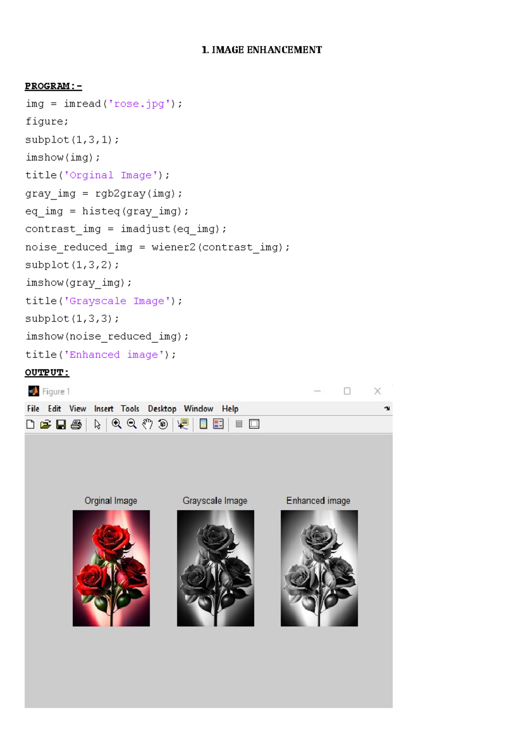Select the Pan hand tool
Screen dimensions: 523x739
(147, 424)
